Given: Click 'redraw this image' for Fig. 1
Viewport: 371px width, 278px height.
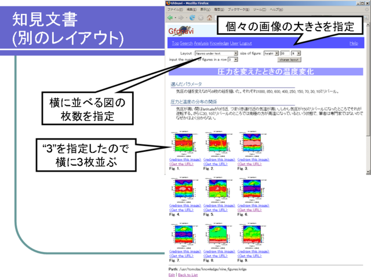Looking at the screenshot, I should 185,159.
